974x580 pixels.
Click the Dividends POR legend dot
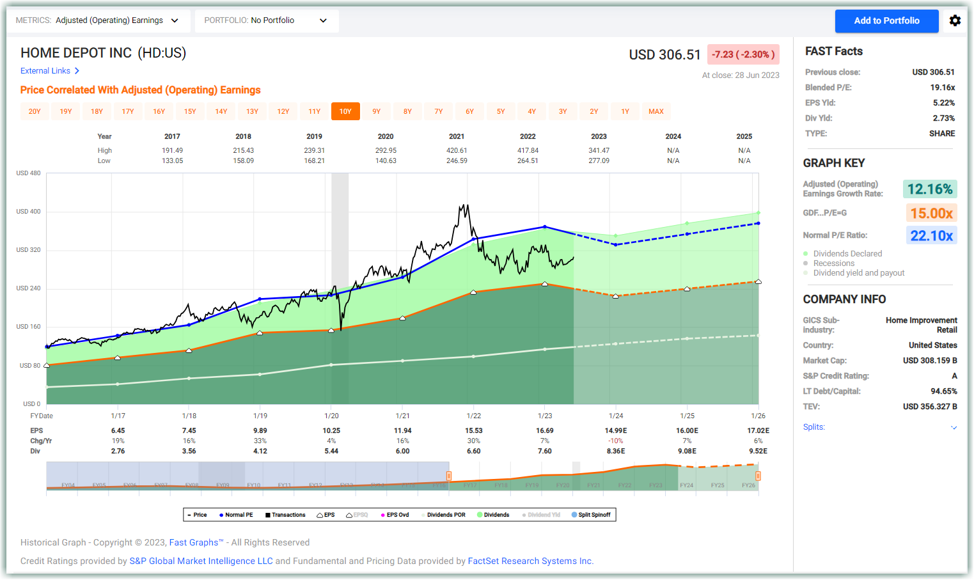point(423,515)
